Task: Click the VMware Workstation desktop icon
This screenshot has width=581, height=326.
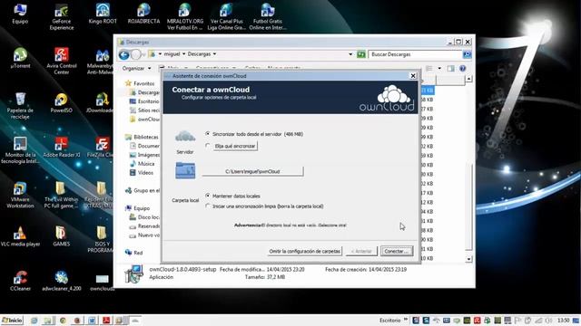Action: click(x=20, y=196)
